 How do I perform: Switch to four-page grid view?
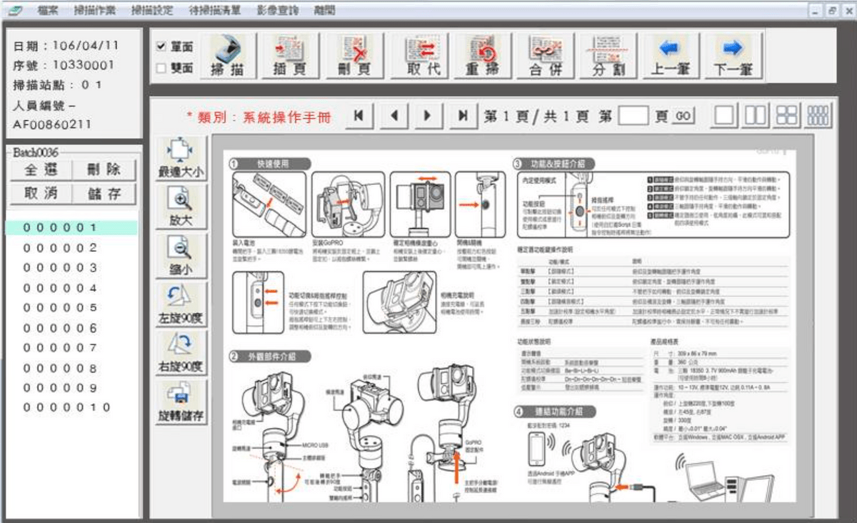(788, 116)
